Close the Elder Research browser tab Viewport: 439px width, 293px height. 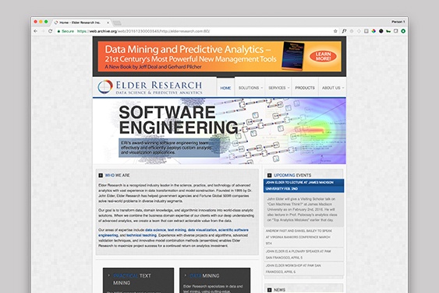click(108, 23)
